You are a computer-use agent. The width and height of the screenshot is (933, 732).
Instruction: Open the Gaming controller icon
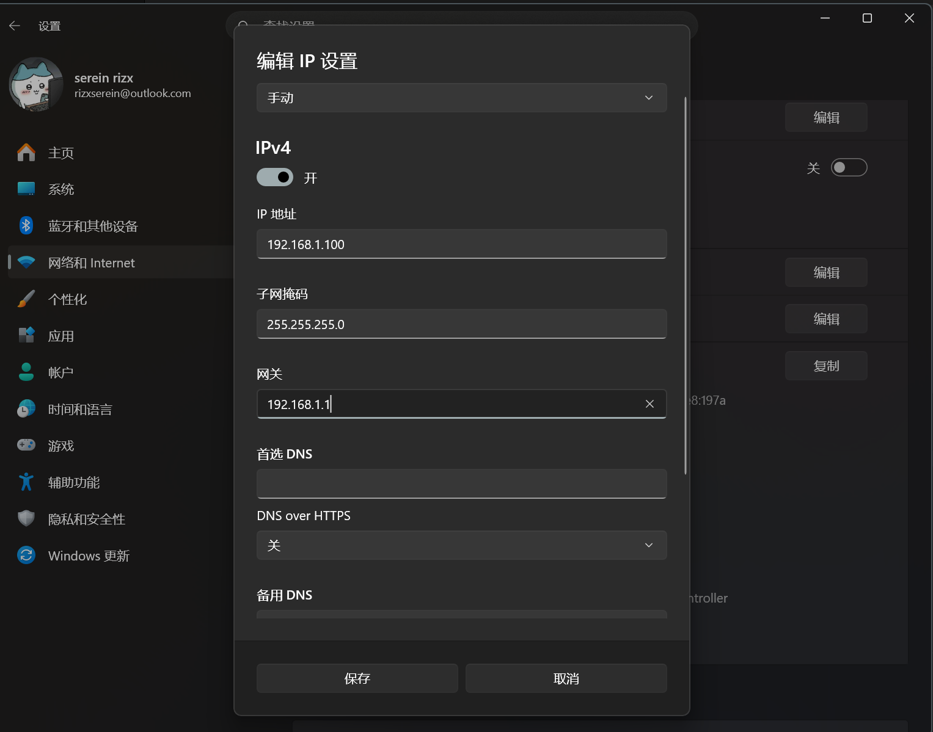[x=26, y=446]
